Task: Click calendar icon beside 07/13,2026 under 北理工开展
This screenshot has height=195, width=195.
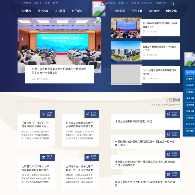Action: pos(144,55)
